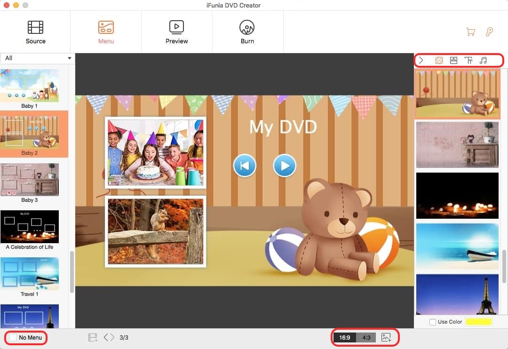This screenshot has width=508, height=349.
Task: Click the chapter frame icon near 3/3
Action: [93, 337]
